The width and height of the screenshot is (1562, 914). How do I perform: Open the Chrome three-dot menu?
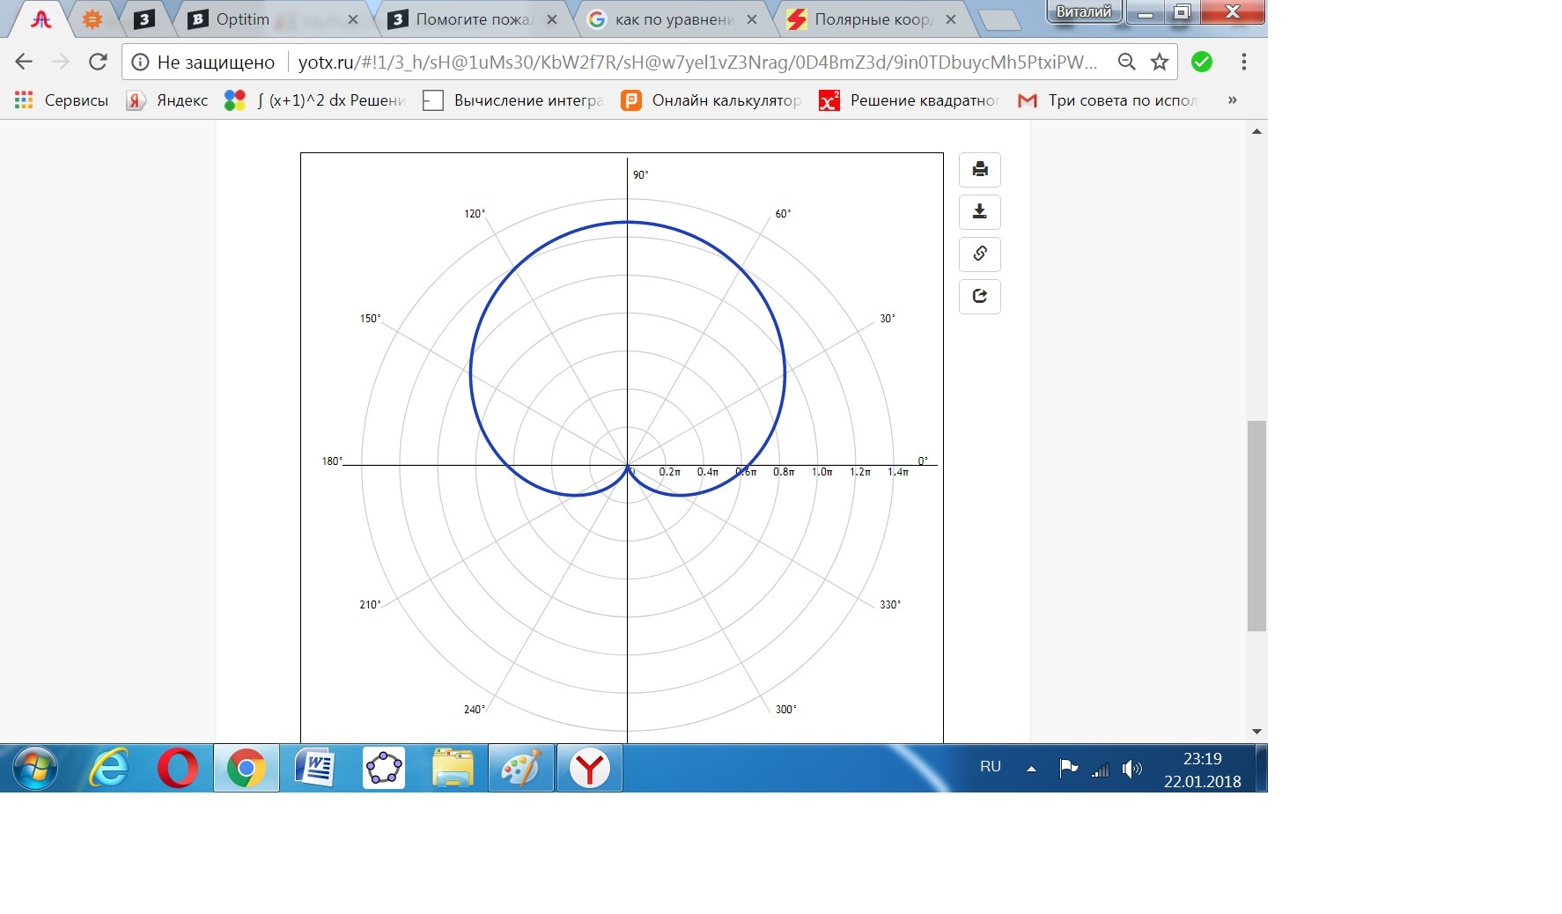click(x=1243, y=62)
